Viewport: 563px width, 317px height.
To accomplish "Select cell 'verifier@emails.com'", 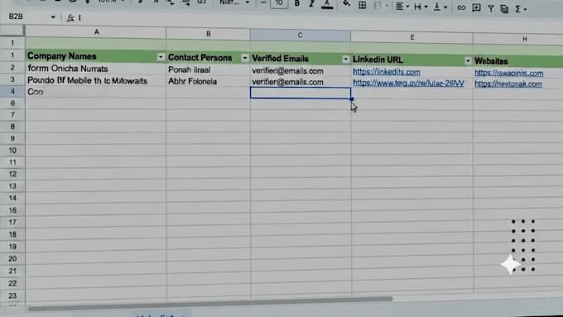I will coord(301,82).
